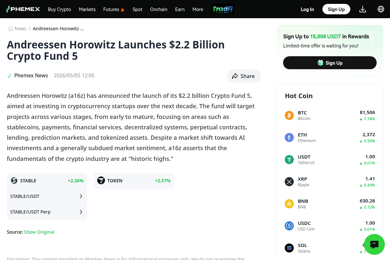Open the Futures menu
The image size is (390, 260).
111,9
